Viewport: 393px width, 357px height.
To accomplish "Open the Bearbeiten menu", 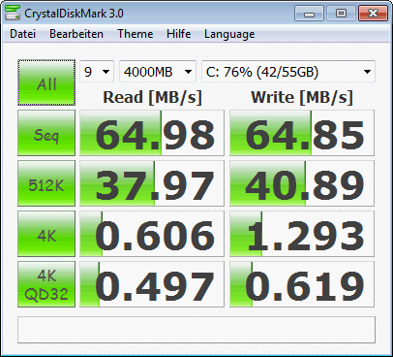I will [x=76, y=34].
